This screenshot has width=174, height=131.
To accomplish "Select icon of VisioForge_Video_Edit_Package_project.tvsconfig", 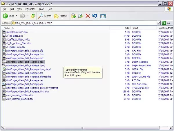I will (x=4, y=88).
